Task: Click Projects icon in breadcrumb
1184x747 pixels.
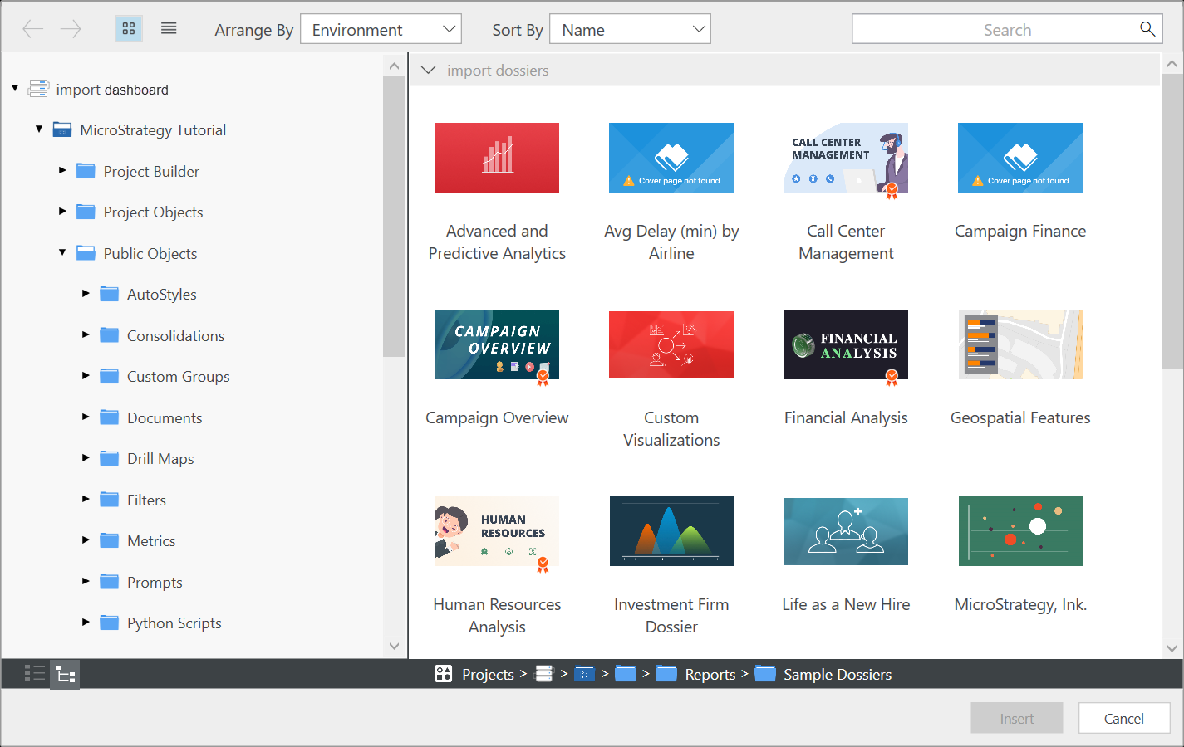Action: click(x=444, y=674)
